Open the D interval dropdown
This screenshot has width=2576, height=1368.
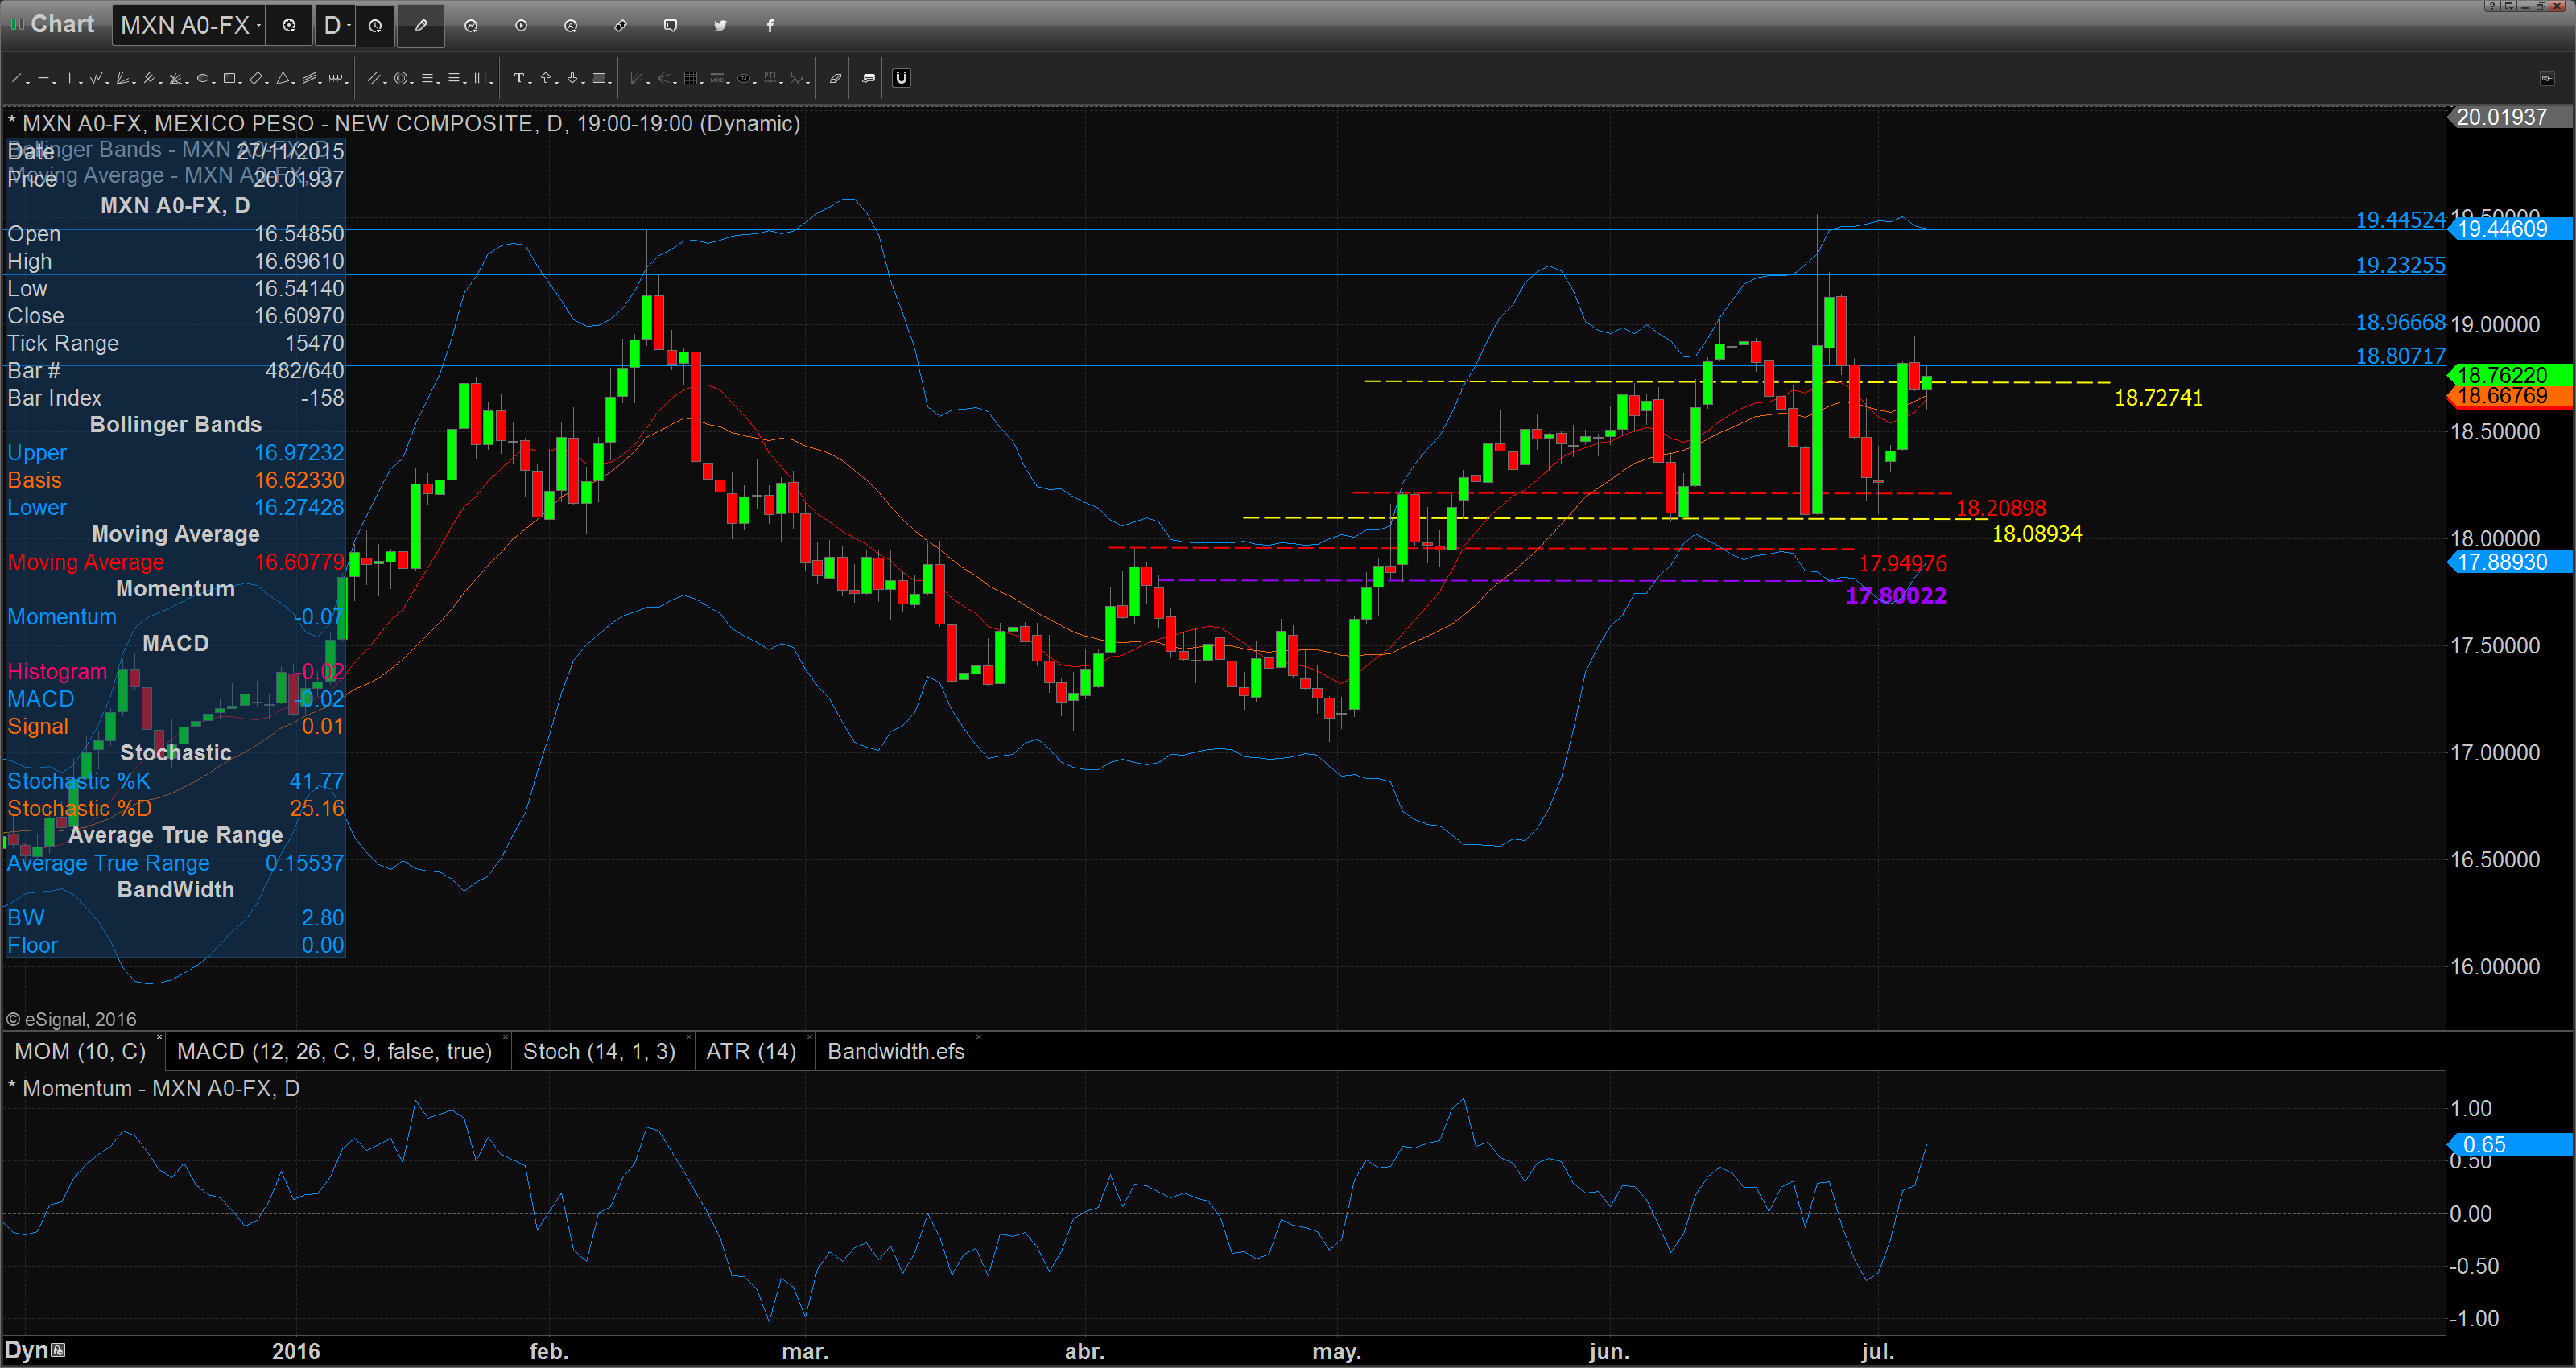pyautogui.click(x=335, y=25)
